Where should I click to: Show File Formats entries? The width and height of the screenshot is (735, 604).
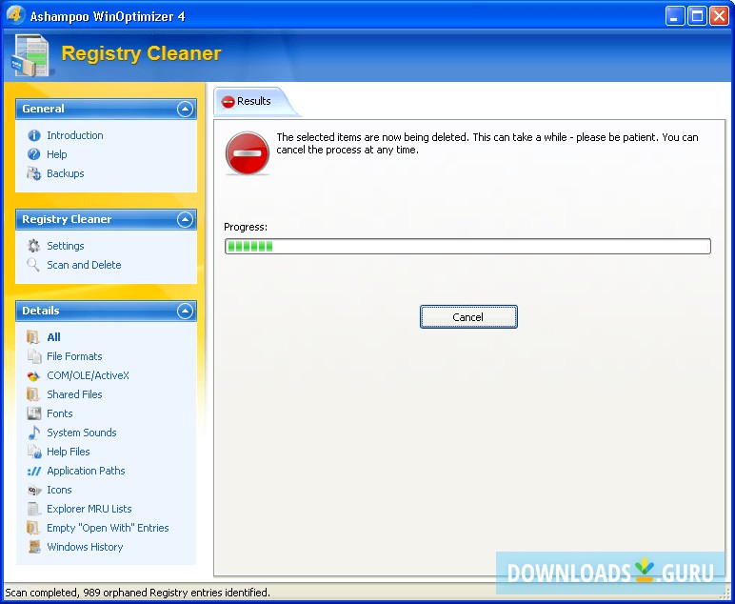(74, 356)
